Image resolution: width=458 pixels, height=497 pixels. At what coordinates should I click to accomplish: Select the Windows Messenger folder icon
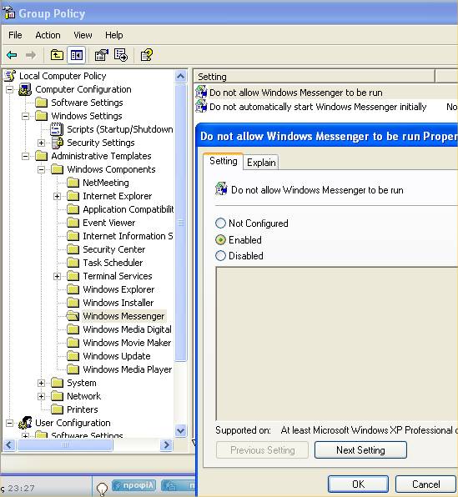pos(73,316)
